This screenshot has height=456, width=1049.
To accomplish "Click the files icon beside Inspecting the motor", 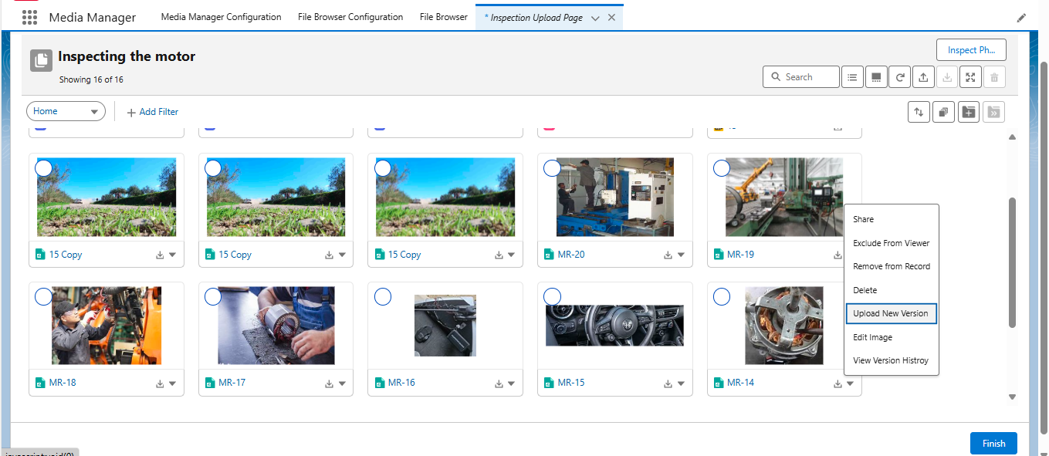I will [41, 61].
